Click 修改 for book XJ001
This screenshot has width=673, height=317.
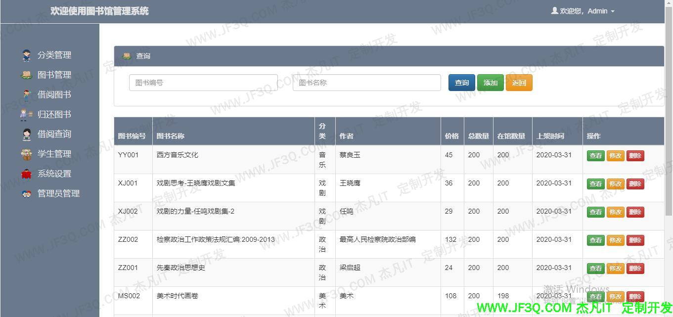coord(615,184)
